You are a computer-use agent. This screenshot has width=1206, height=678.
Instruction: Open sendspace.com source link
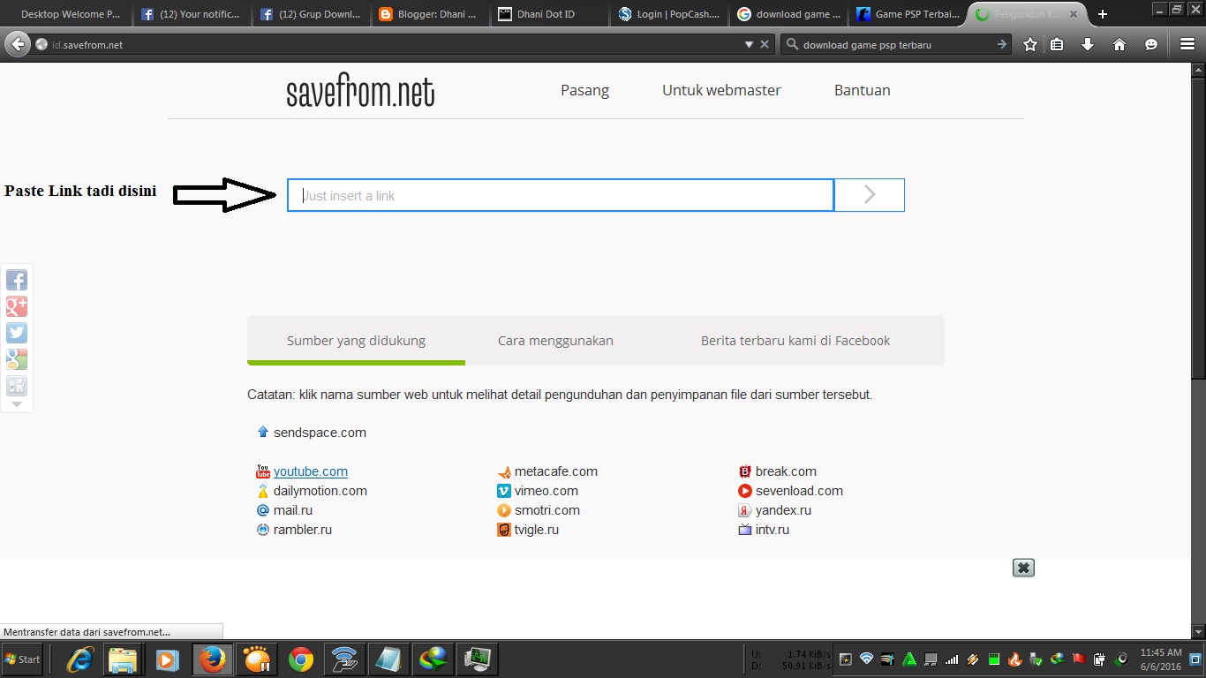pos(320,433)
